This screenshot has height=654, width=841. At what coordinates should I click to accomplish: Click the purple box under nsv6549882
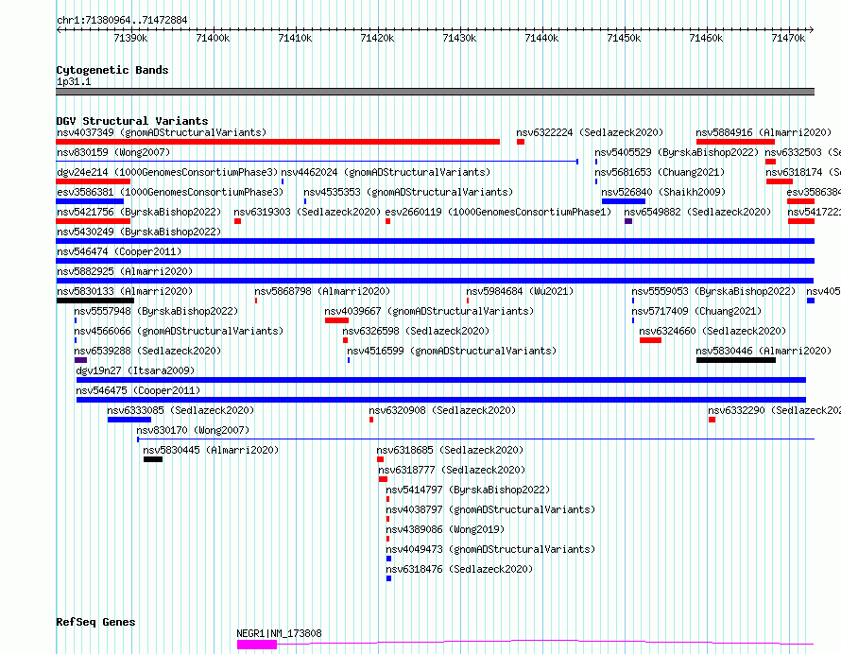click(628, 221)
